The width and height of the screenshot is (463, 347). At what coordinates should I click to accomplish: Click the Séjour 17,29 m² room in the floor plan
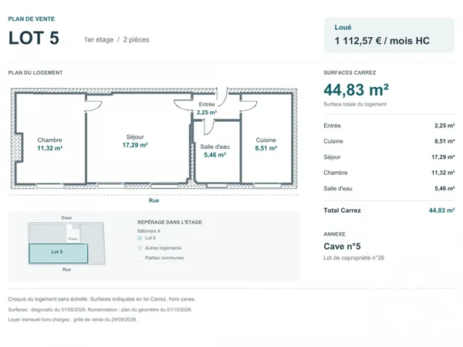pyautogui.click(x=135, y=141)
